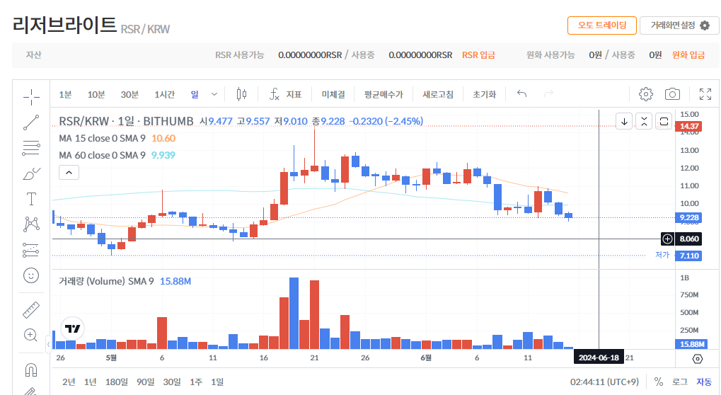
Task: Expand the time interval dropdown arrow
Action: (x=214, y=94)
